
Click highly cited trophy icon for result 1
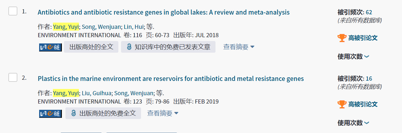coord(342,38)
